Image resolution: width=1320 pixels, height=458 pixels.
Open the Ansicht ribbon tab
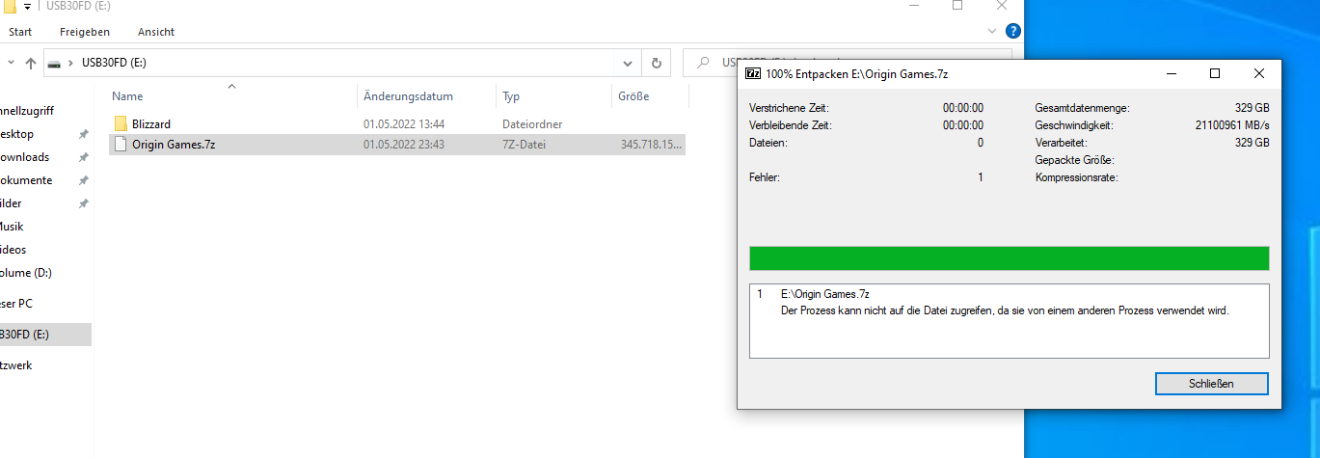(x=156, y=32)
